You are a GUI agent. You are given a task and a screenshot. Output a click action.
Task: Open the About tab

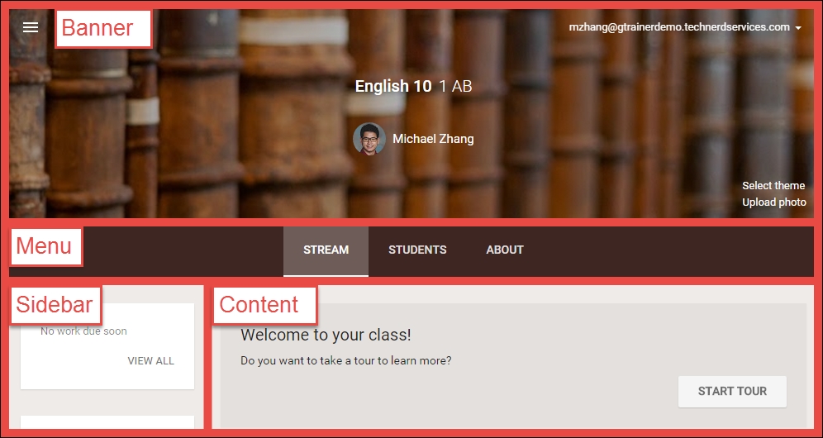(504, 250)
